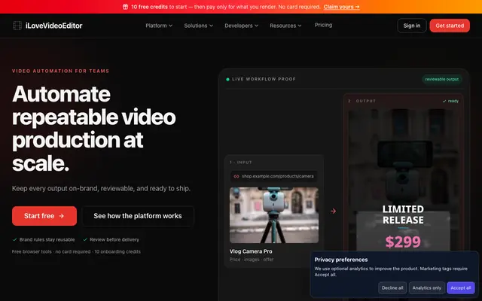Click the Vlog Camera Pro product image

274,215
